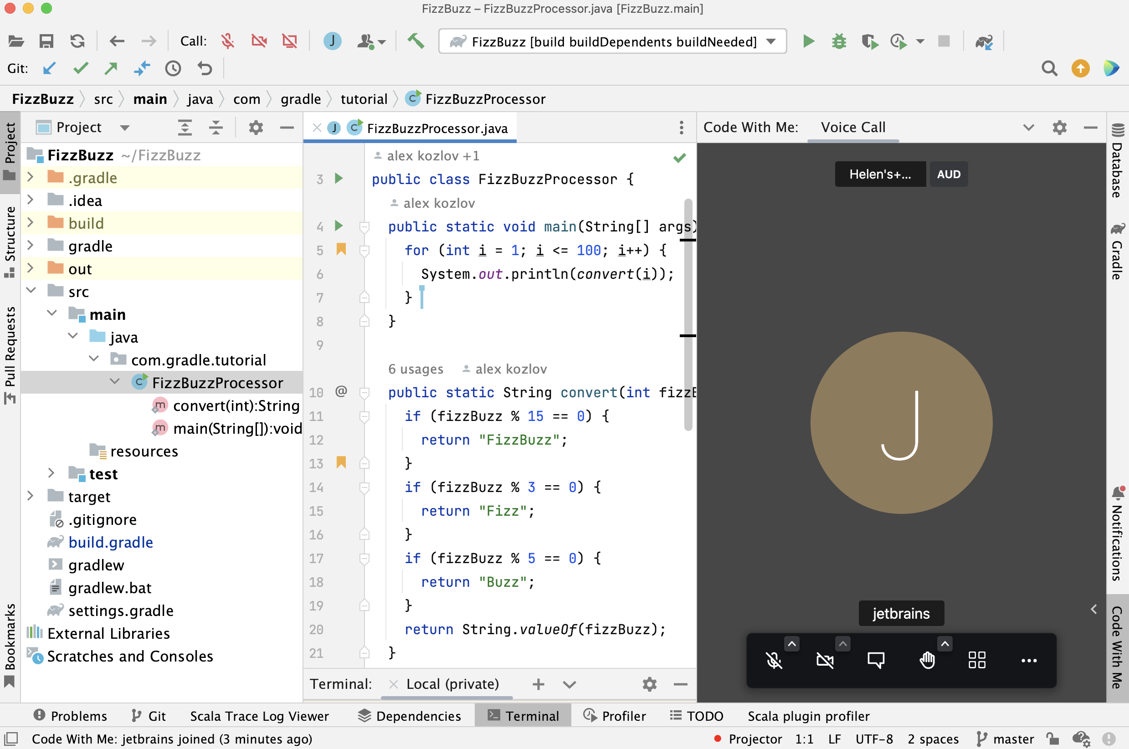Open build.gradle file in project tree
Image resolution: width=1129 pixels, height=749 pixels.
(x=110, y=542)
